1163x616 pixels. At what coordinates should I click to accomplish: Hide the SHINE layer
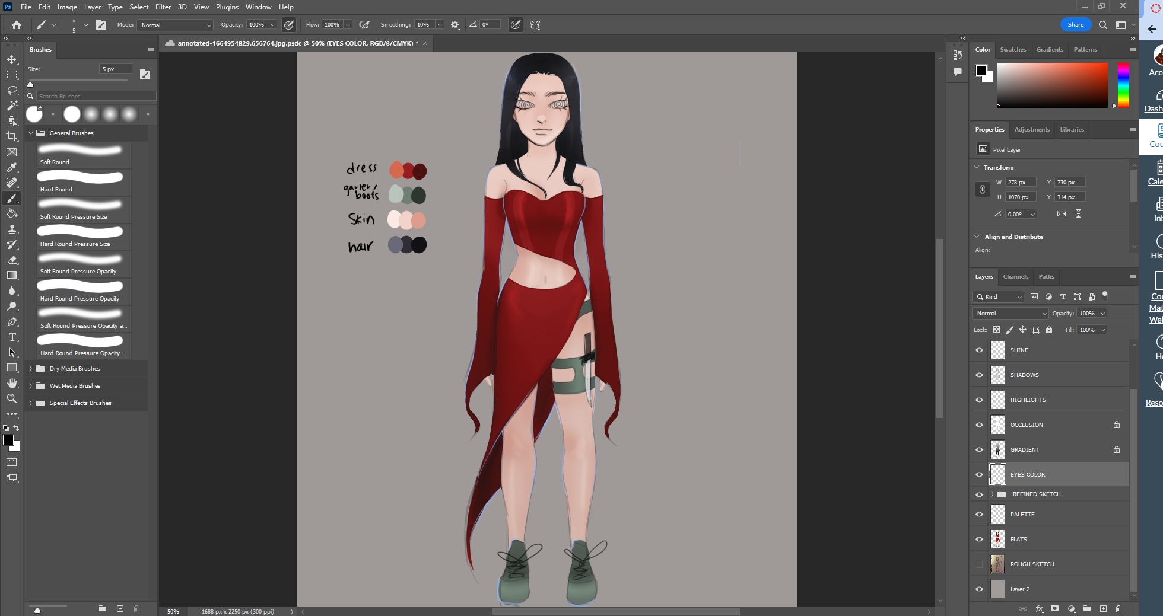tap(979, 350)
